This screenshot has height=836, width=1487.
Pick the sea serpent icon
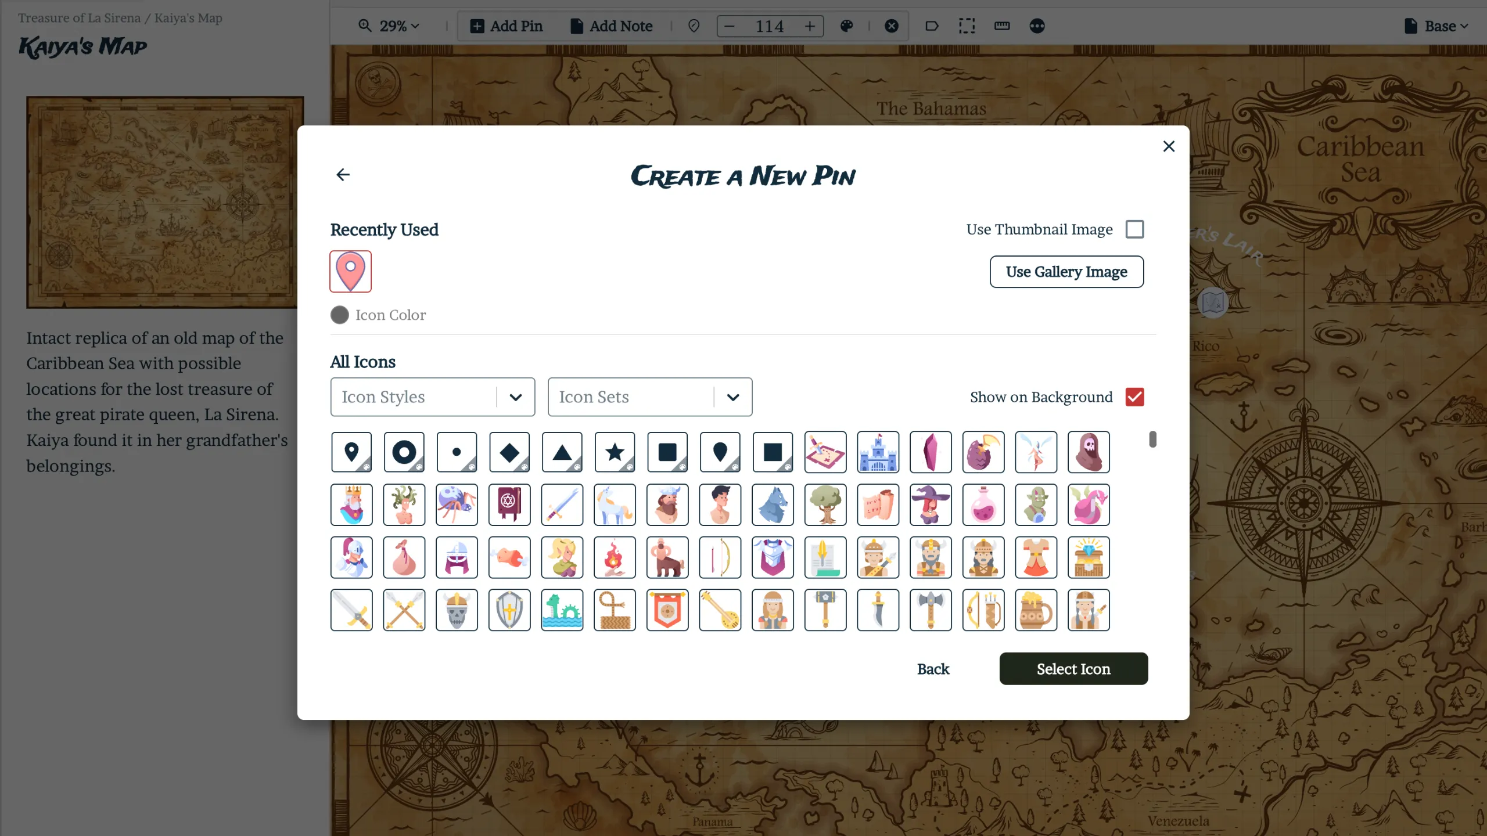(x=562, y=610)
